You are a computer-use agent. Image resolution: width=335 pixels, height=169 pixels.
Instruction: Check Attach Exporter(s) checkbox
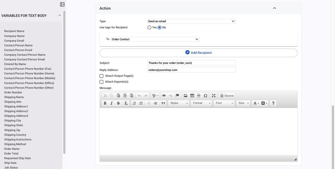[x=102, y=82]
